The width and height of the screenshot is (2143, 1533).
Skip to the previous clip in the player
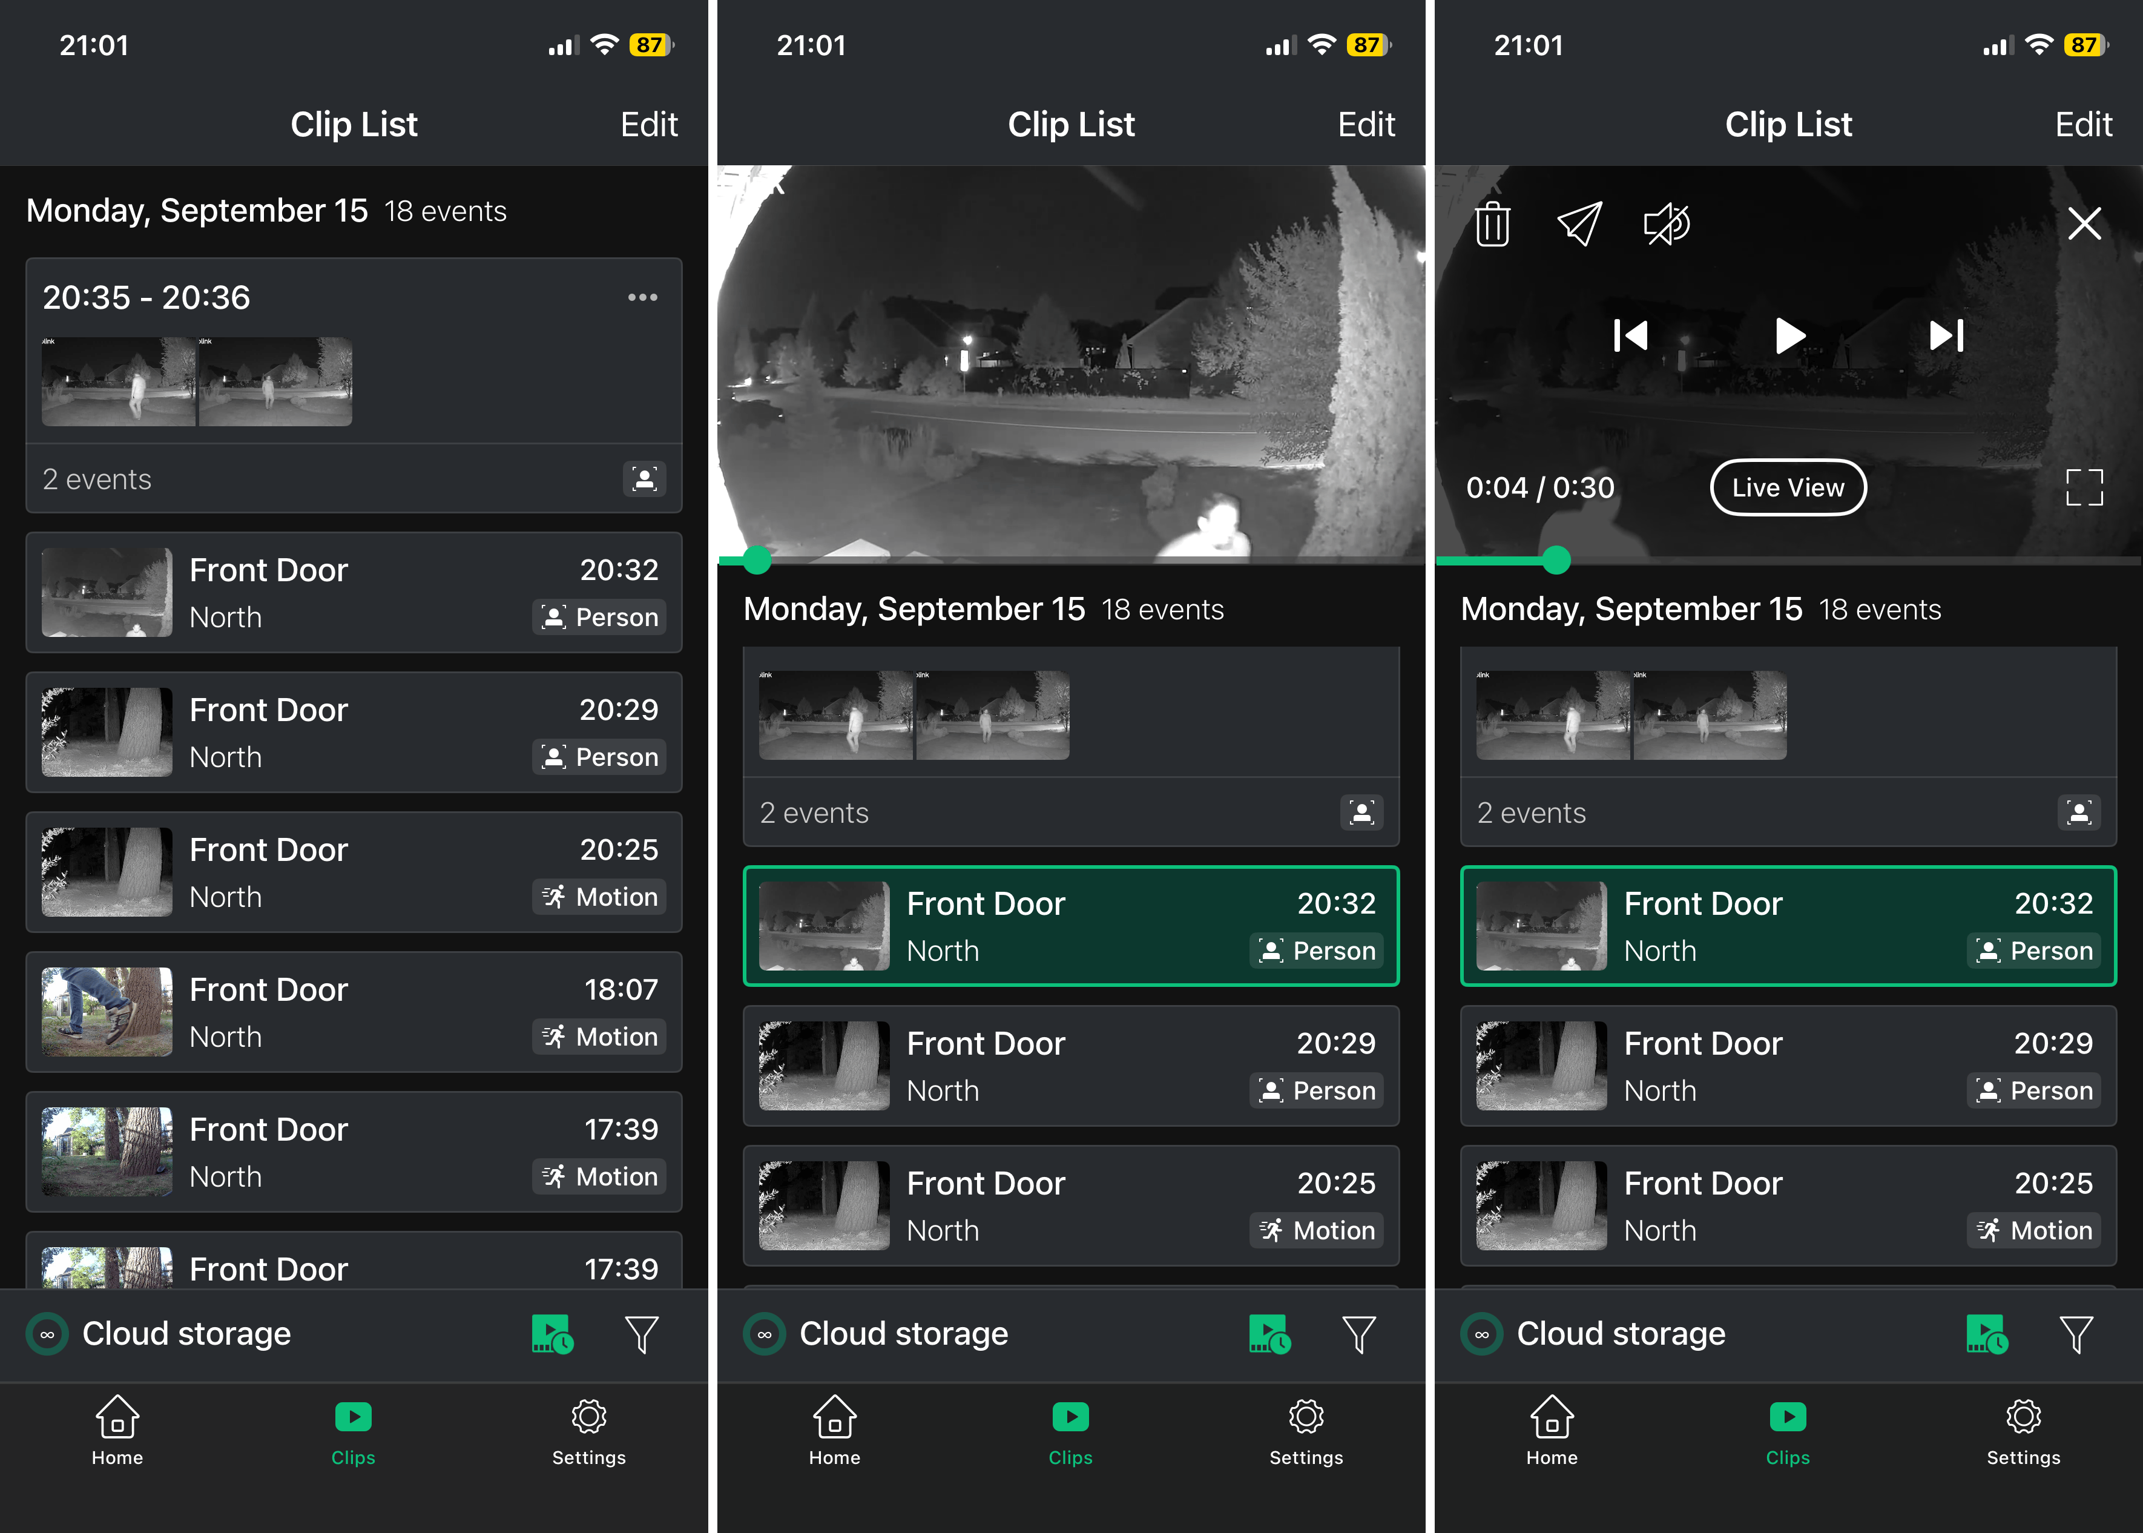[x=1631, y=335]
